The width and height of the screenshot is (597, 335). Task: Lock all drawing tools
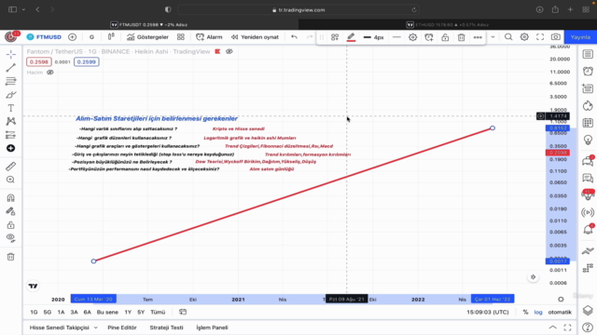coord(10,225)
